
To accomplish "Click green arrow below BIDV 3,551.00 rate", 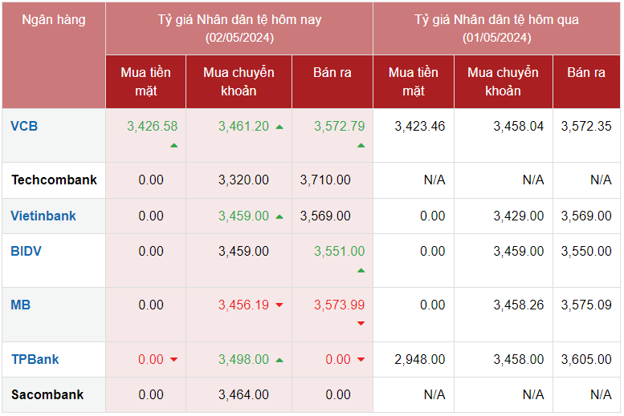I will click(361, 270).
